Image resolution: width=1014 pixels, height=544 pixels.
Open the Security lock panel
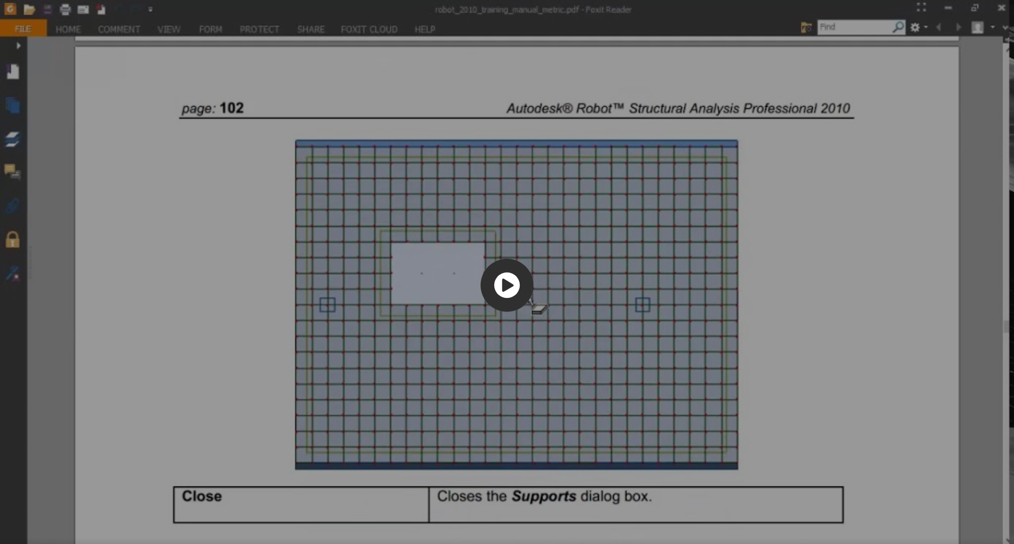pos(13,240)
